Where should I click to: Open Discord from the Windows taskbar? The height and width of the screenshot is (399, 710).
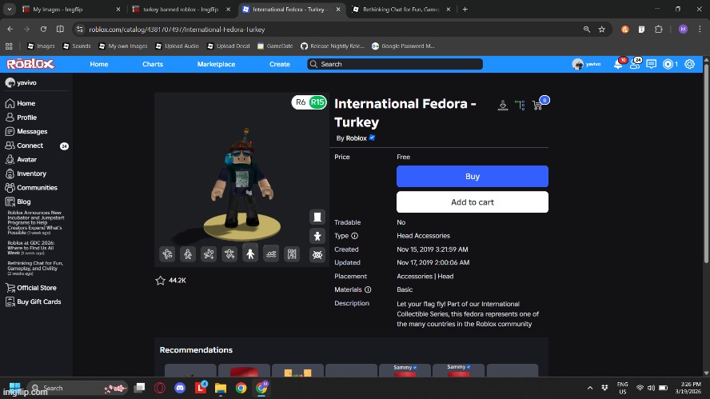point(180,388)
